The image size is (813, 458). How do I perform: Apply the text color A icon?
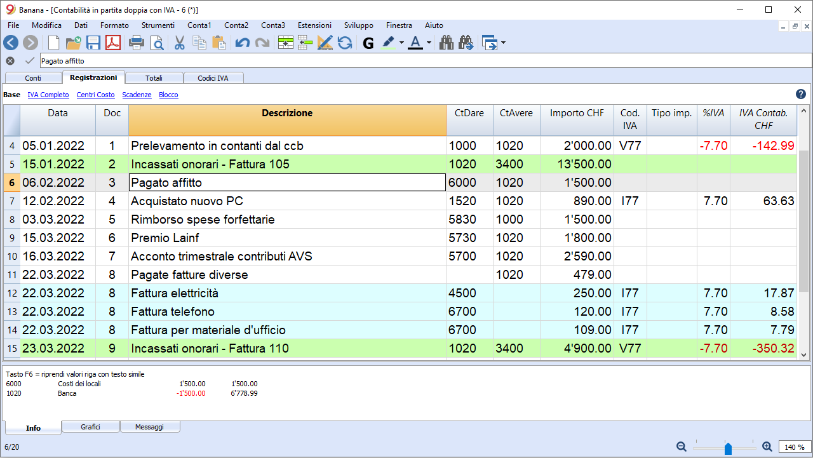415,43
